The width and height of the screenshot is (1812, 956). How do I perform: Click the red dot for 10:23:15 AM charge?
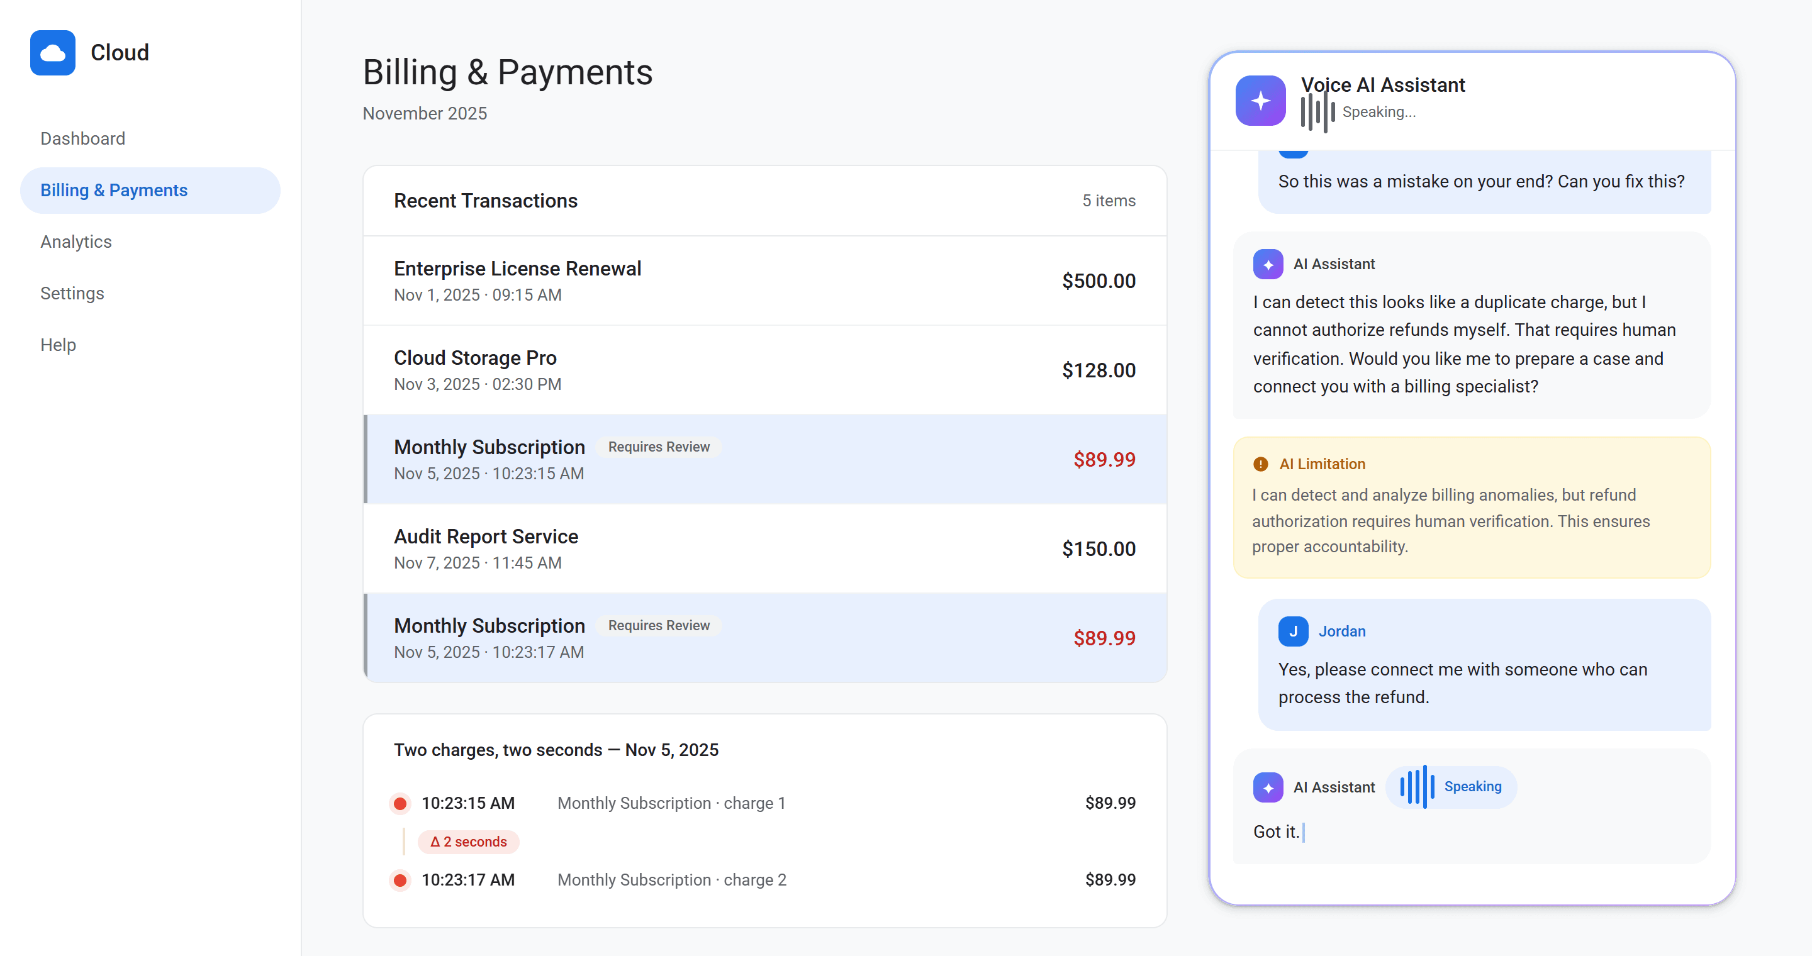400,803
